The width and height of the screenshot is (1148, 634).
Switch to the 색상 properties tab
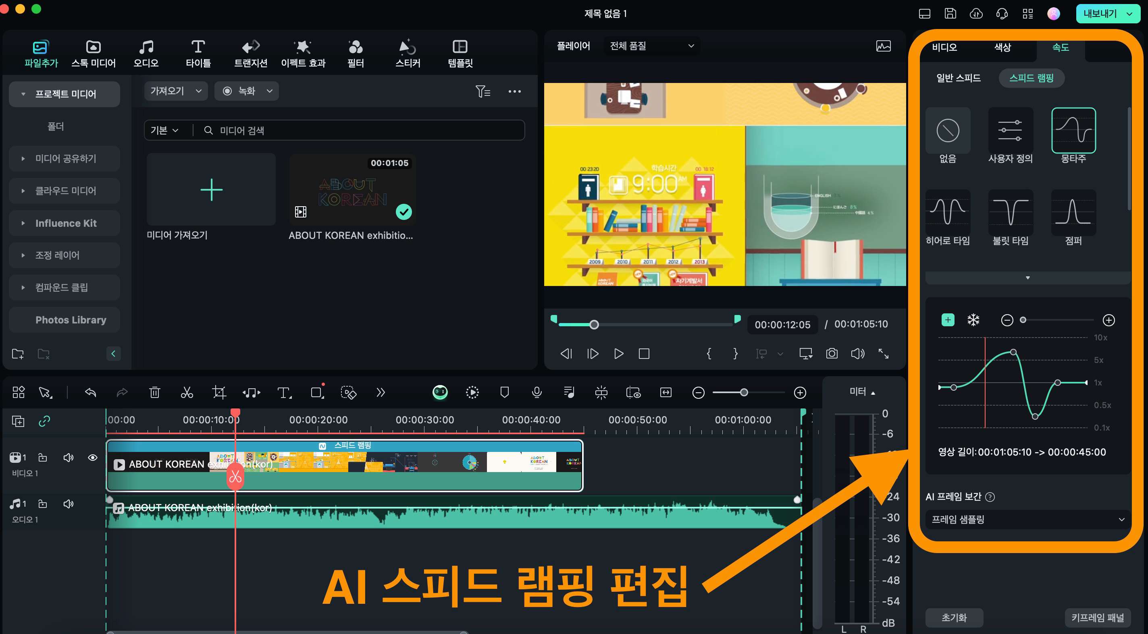(1002, 47)
